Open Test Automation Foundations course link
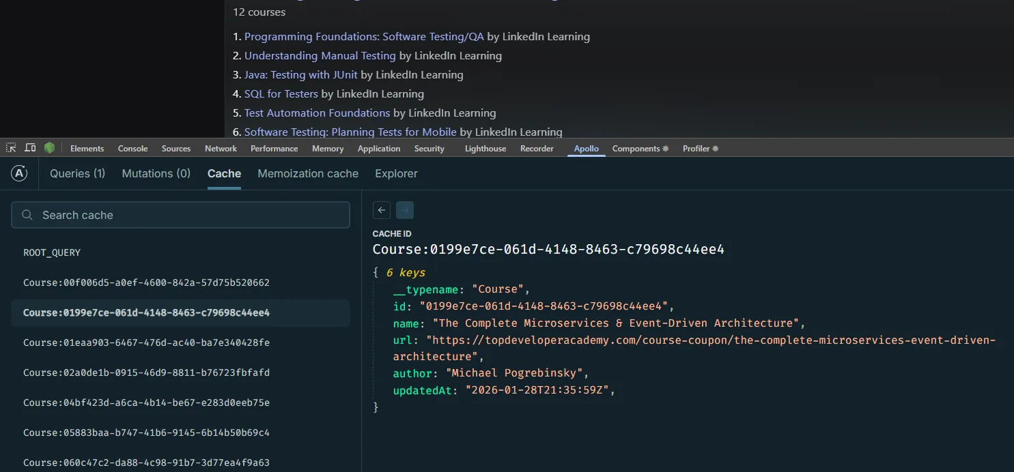The image size is (1014, 472). [x=318, y=113]
